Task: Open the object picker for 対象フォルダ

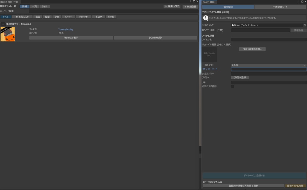Action: [x=305, y=25]
